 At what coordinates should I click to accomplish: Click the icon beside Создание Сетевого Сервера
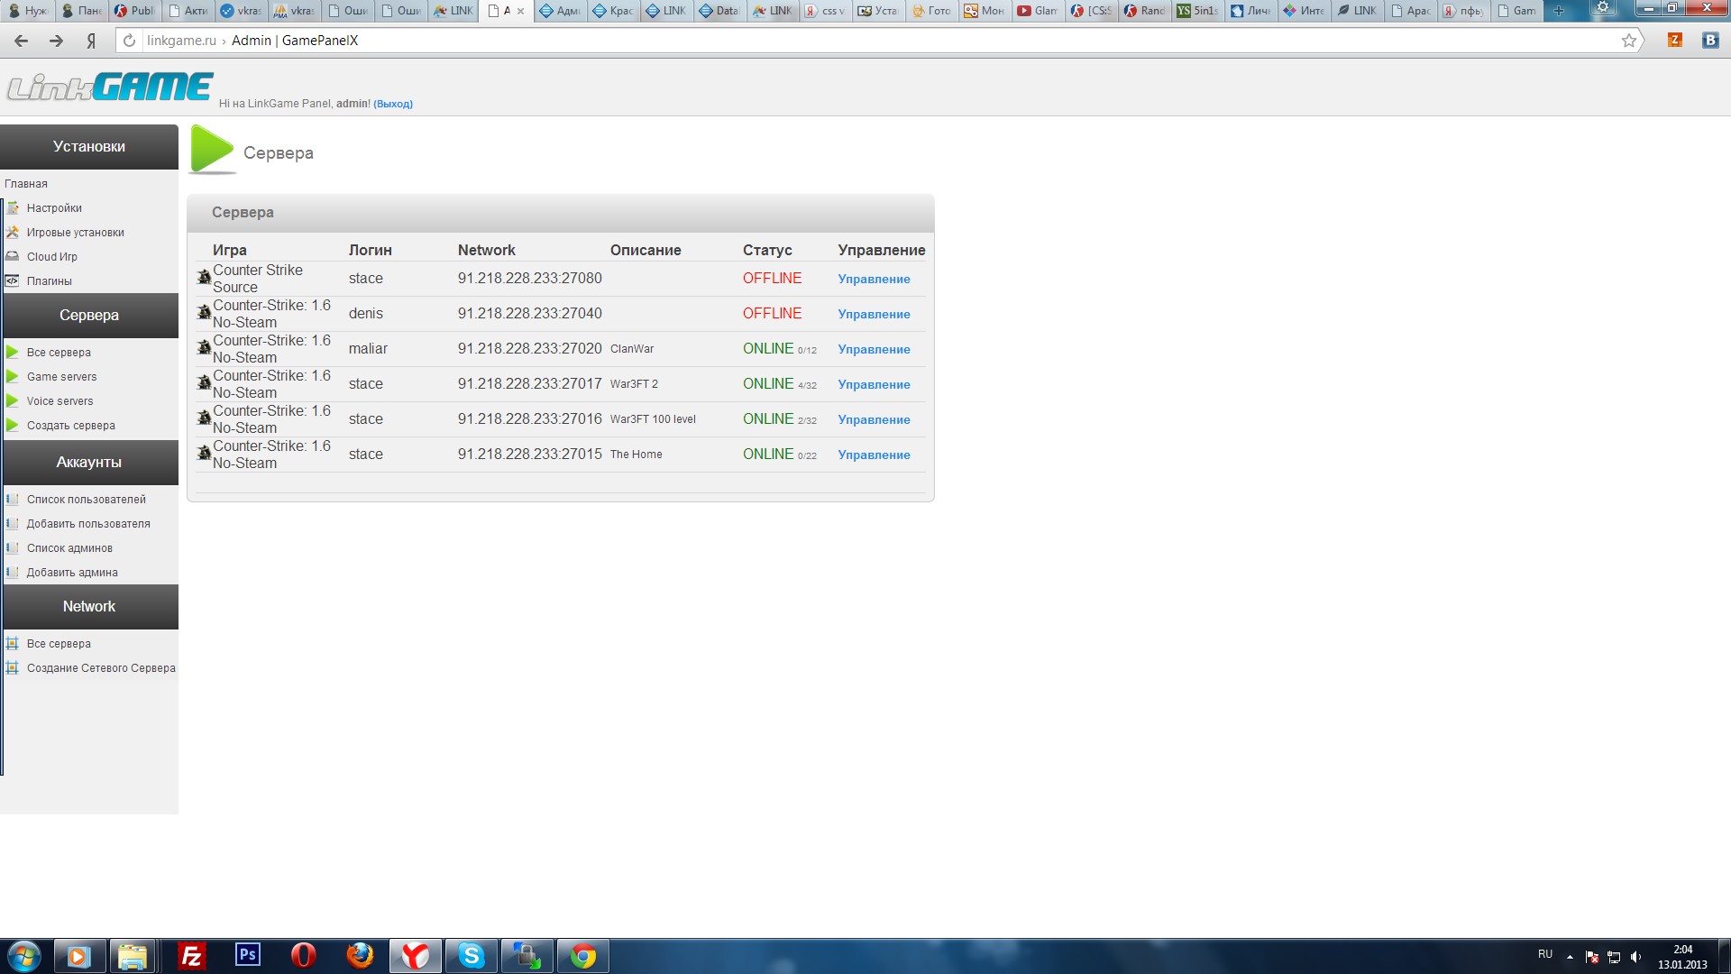tap(13, 667)
